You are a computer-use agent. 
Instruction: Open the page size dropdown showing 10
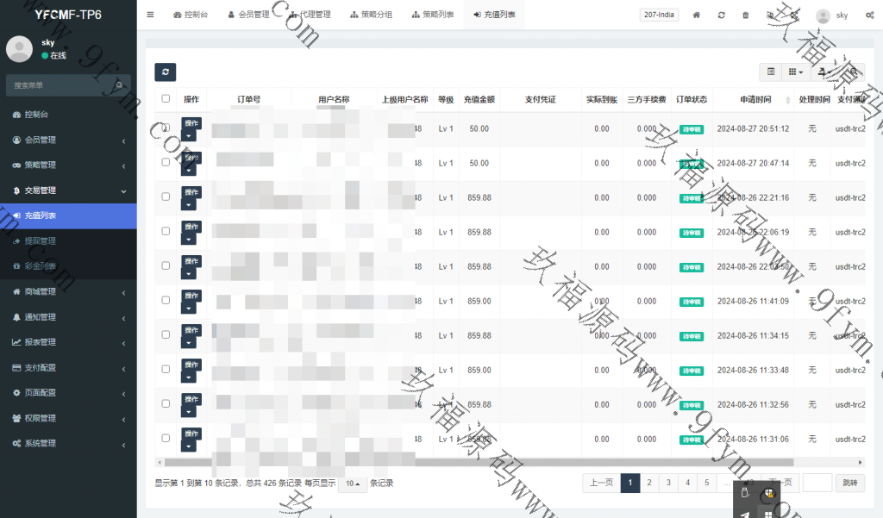click(x=352, y=484)
